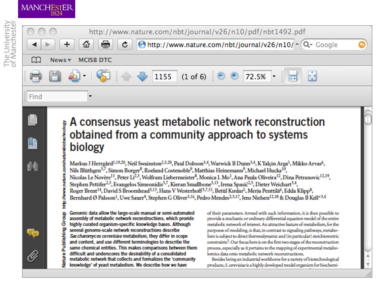Open the bookmarks book icon
386x289 pixels.
(36, 60)
